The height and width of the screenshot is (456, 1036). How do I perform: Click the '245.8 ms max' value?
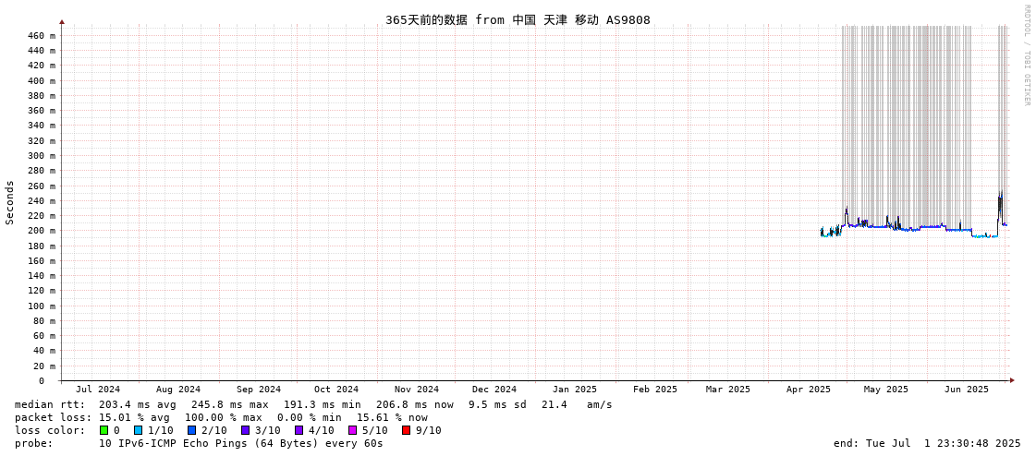click(x=230, y=404)
